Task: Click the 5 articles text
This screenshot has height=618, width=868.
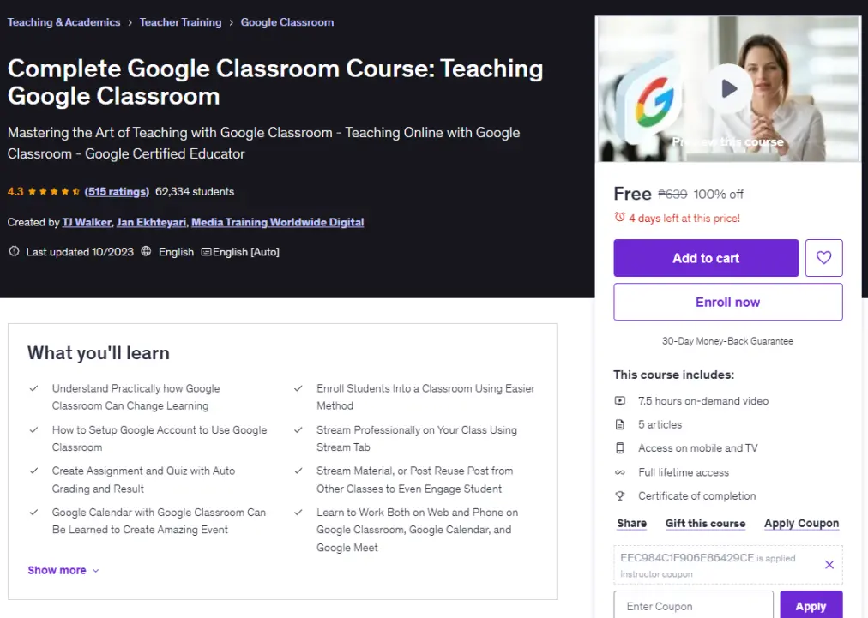Action: pyautogui.click(x=660, y=425)
